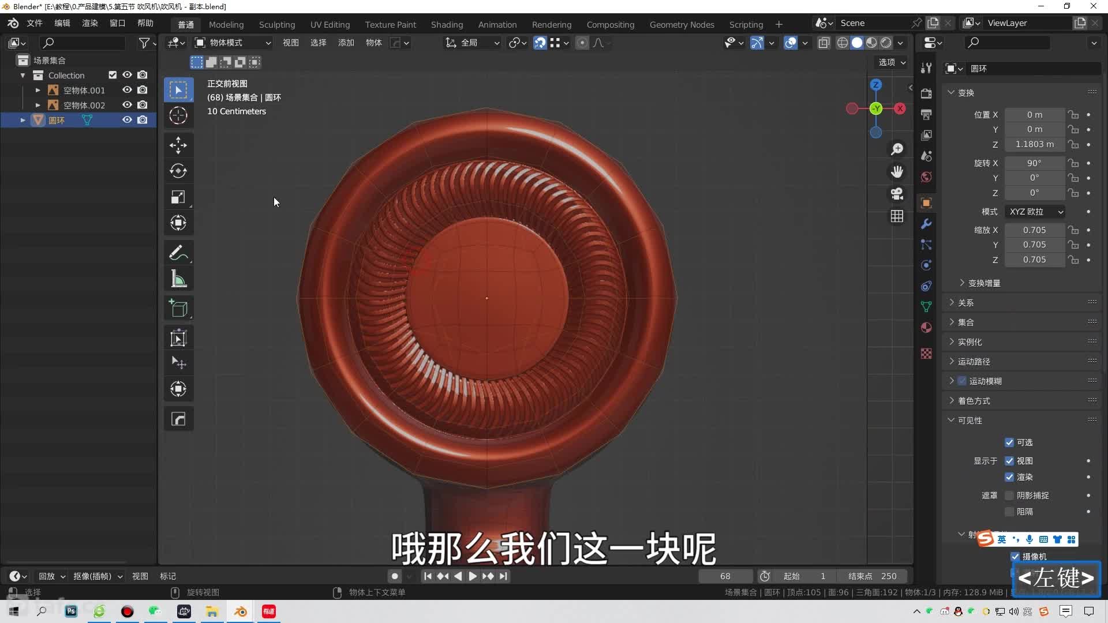
Task: Select the Rotate tool
Action: coord(178,171)
